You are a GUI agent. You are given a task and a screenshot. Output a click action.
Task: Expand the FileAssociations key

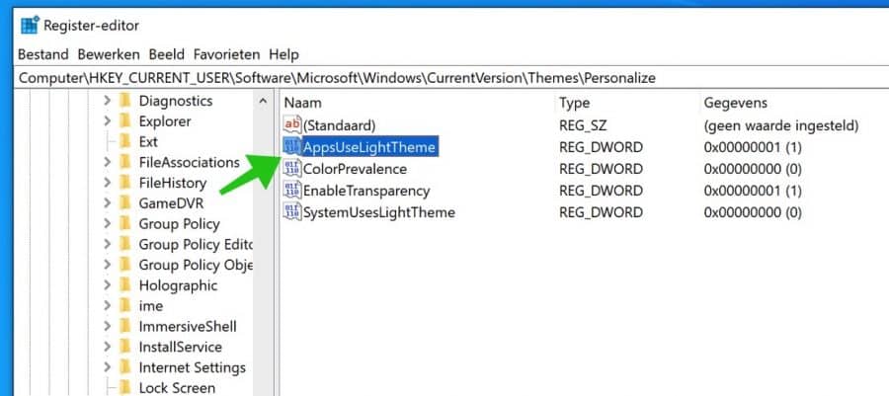point(107,162)
